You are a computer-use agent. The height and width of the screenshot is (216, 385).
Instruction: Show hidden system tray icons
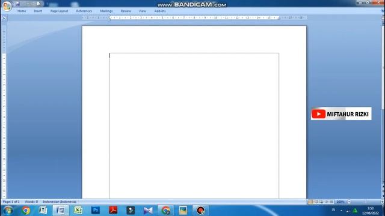[341, 211]
